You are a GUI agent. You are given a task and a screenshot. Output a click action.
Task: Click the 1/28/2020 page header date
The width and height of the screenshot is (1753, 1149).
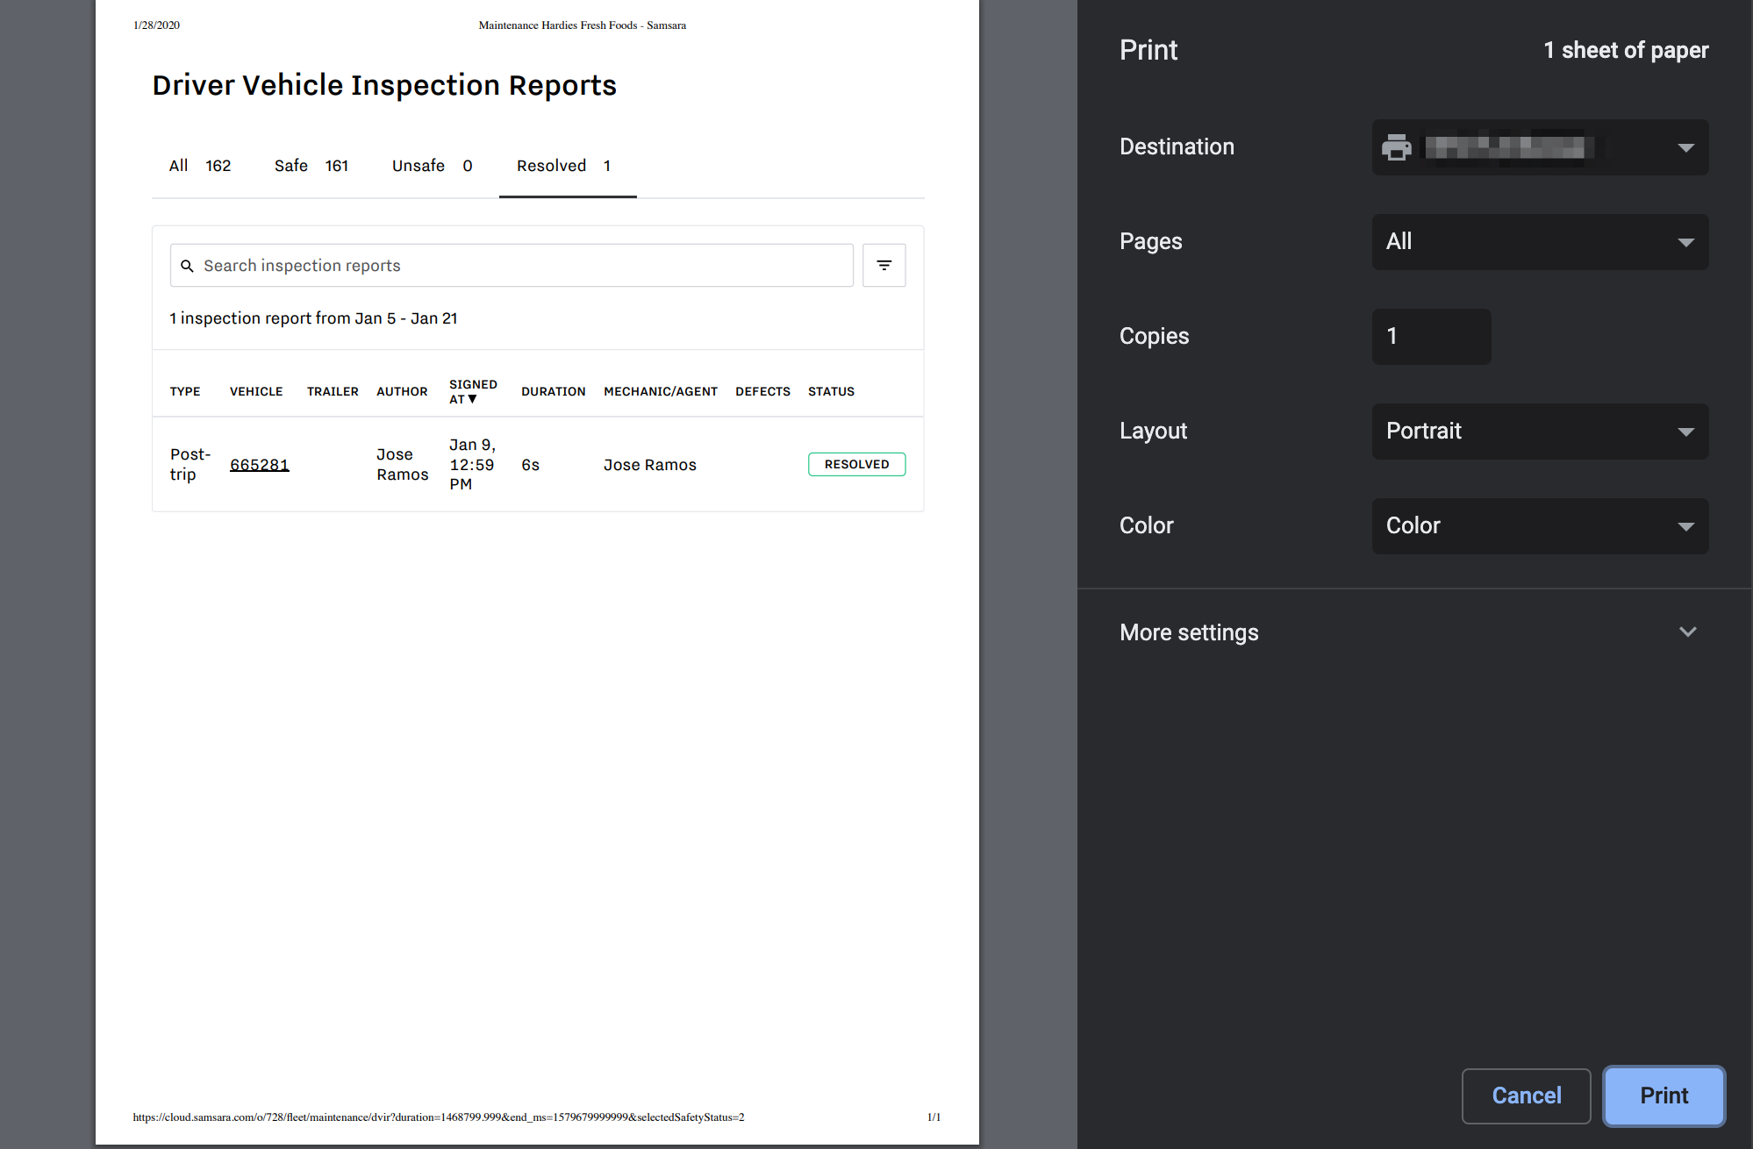(x=156, y=25)
